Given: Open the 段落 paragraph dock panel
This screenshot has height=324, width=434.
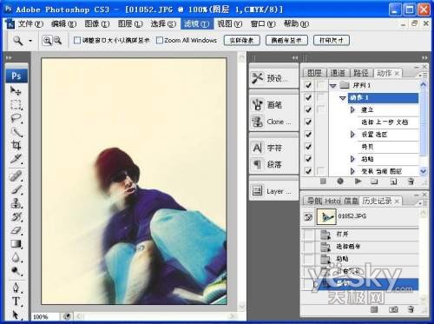Looking at the screenshot, I should point(273,164).
